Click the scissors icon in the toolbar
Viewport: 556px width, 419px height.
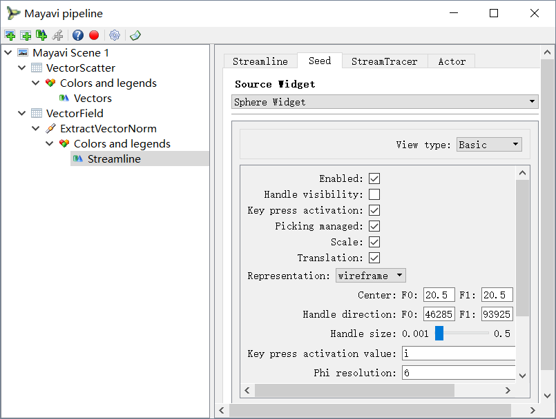click(x=58, y=35)
